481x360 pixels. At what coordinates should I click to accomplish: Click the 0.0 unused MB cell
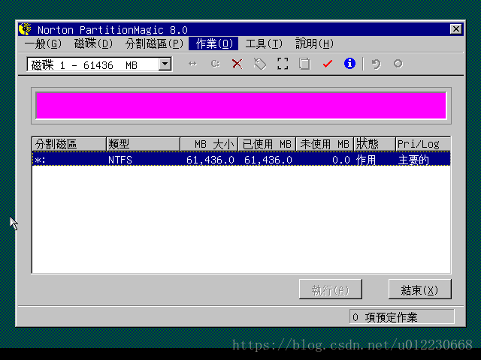[x=340, y=160]
